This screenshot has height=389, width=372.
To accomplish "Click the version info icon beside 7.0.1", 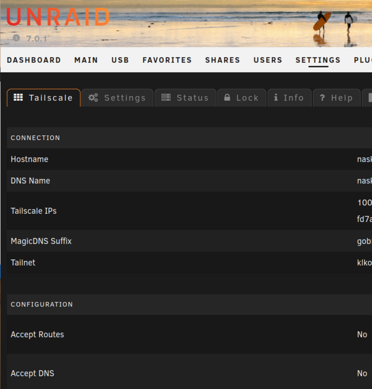I will pos(17,38).
